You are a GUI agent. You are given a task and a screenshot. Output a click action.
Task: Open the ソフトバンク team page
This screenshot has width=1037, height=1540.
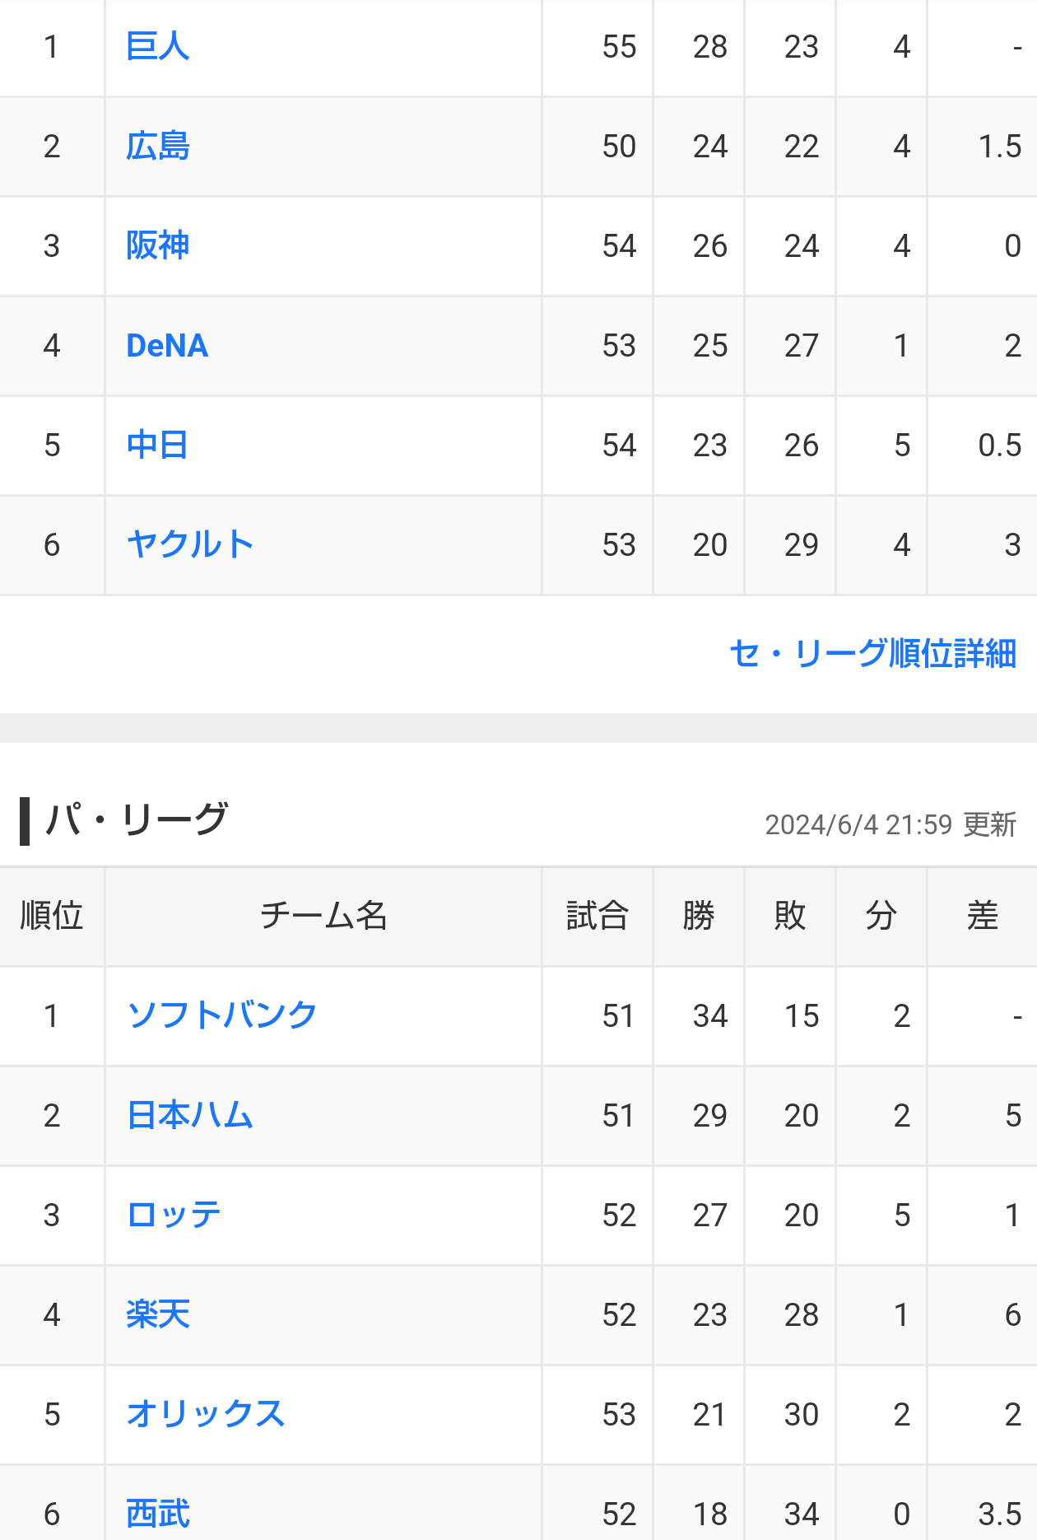tap(221, 1015)
